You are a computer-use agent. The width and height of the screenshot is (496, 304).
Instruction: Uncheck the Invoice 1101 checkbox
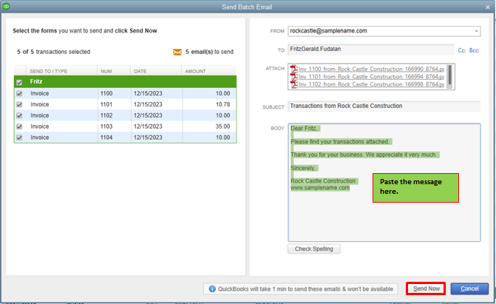19,104
